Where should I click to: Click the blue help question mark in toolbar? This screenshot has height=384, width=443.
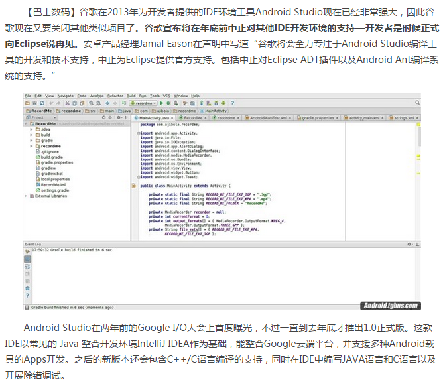click(232, 103)
